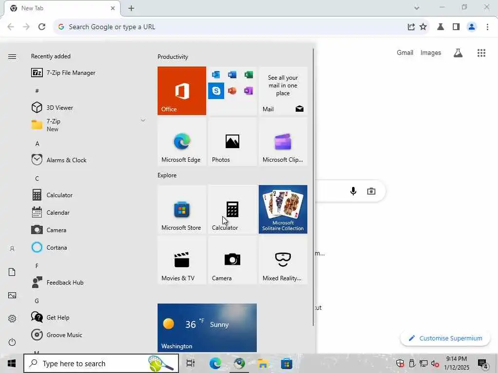Open Settings gear in the Start sidebar

(x=12, y=319)
